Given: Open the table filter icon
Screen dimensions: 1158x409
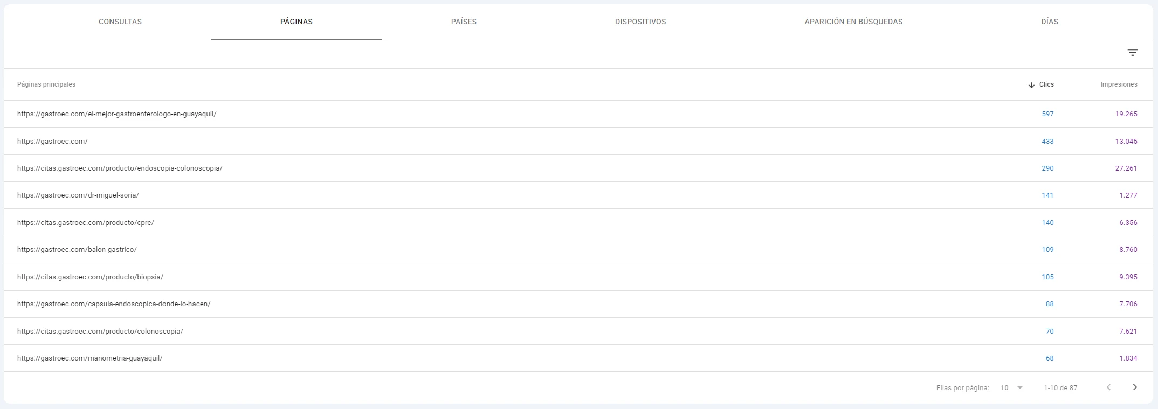Looking at the screenshot, I should (x=1132, y=53).
